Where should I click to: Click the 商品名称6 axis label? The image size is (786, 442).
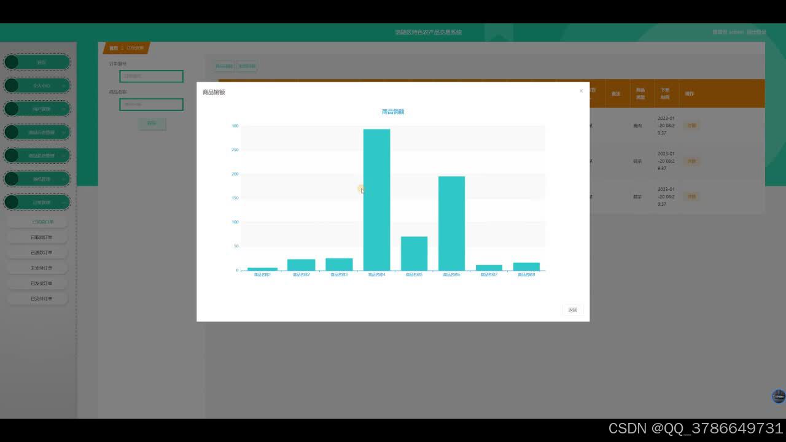[451, 274]
